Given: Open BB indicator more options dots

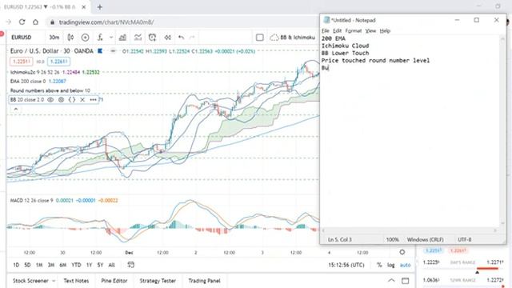Looking at the screenshot, I should tap(93, 99).
